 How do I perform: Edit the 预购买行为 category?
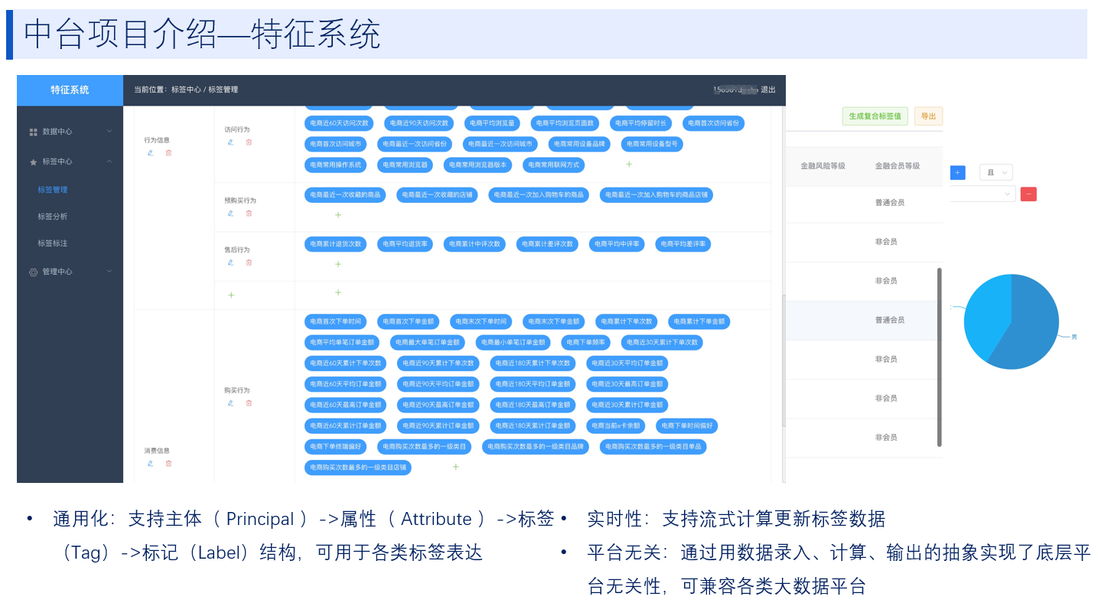(230, 214)
